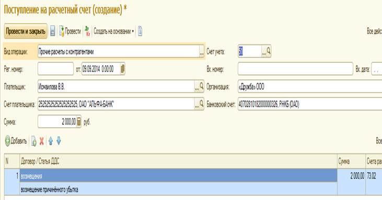Click the "Плательщик" field with Исмаилова В.В.

[116, 86]
